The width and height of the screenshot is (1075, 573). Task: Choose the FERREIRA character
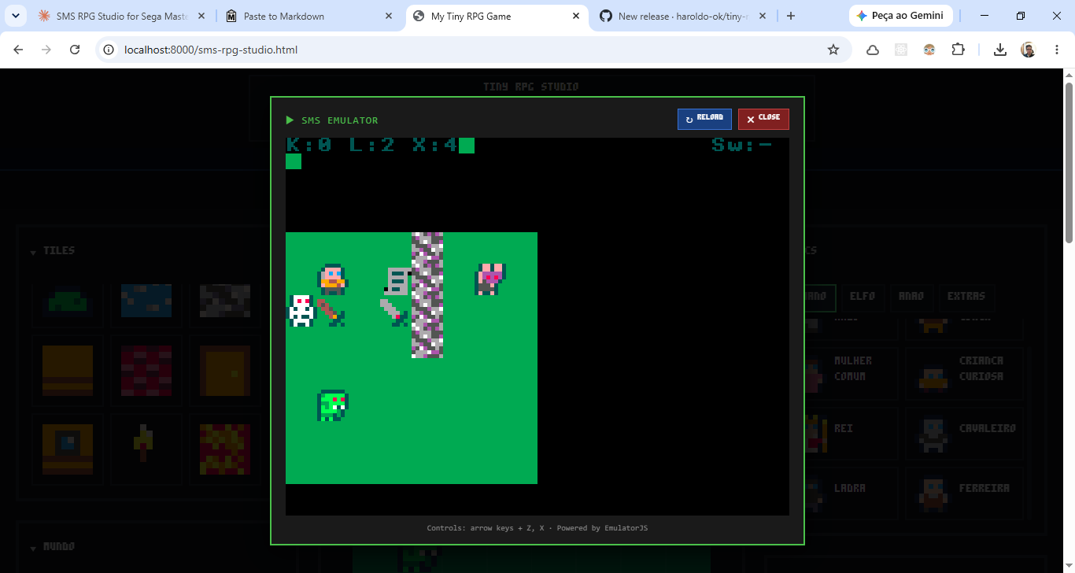point(965,494)
